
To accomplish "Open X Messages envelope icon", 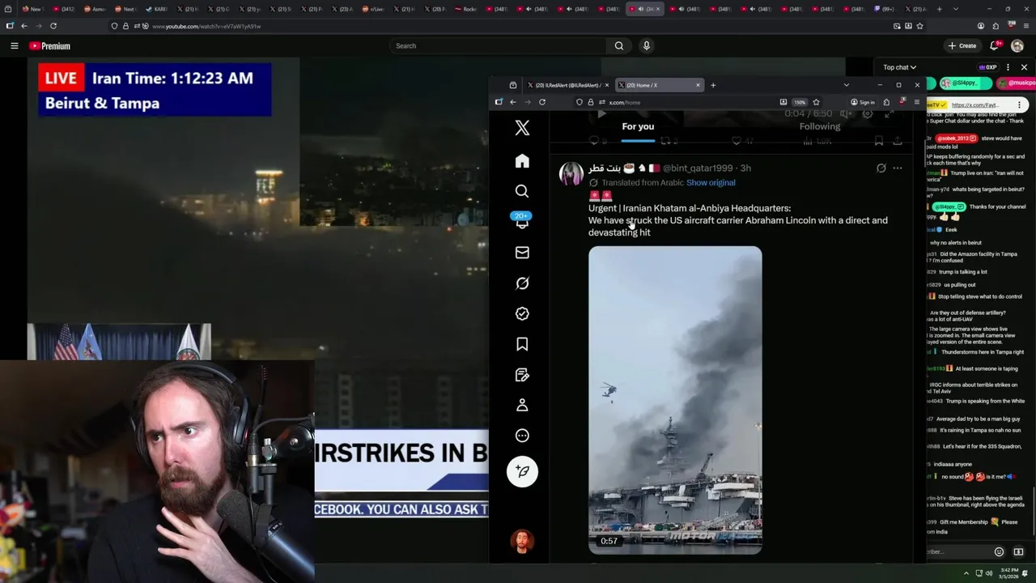I will pos(522,253).
